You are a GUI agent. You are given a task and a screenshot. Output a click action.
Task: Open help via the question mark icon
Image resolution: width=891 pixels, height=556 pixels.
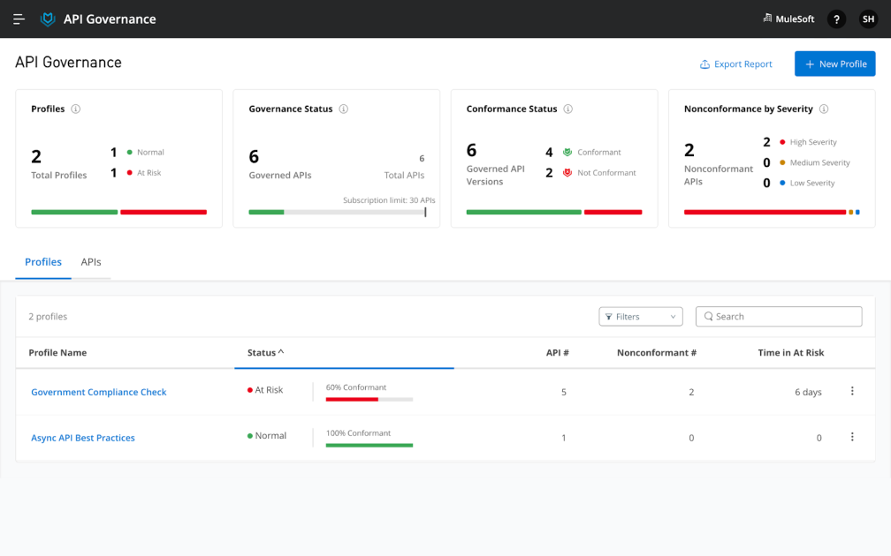pos(836,19)
